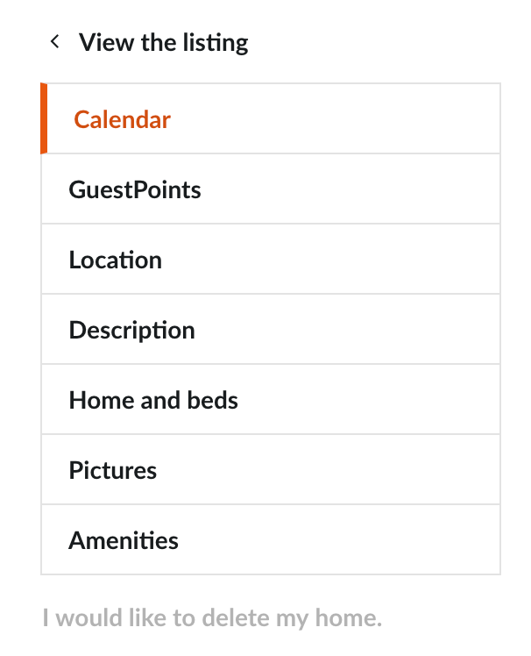The image size is (531, 656).
Task: Click the empty area of the Calendar row
Action: coord(368,119)
